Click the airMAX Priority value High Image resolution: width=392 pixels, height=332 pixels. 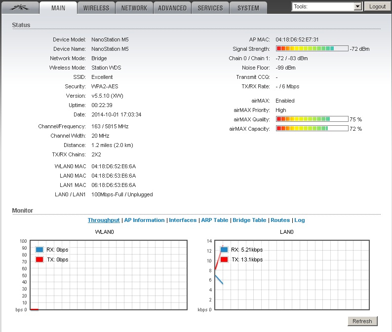[281, 110]
